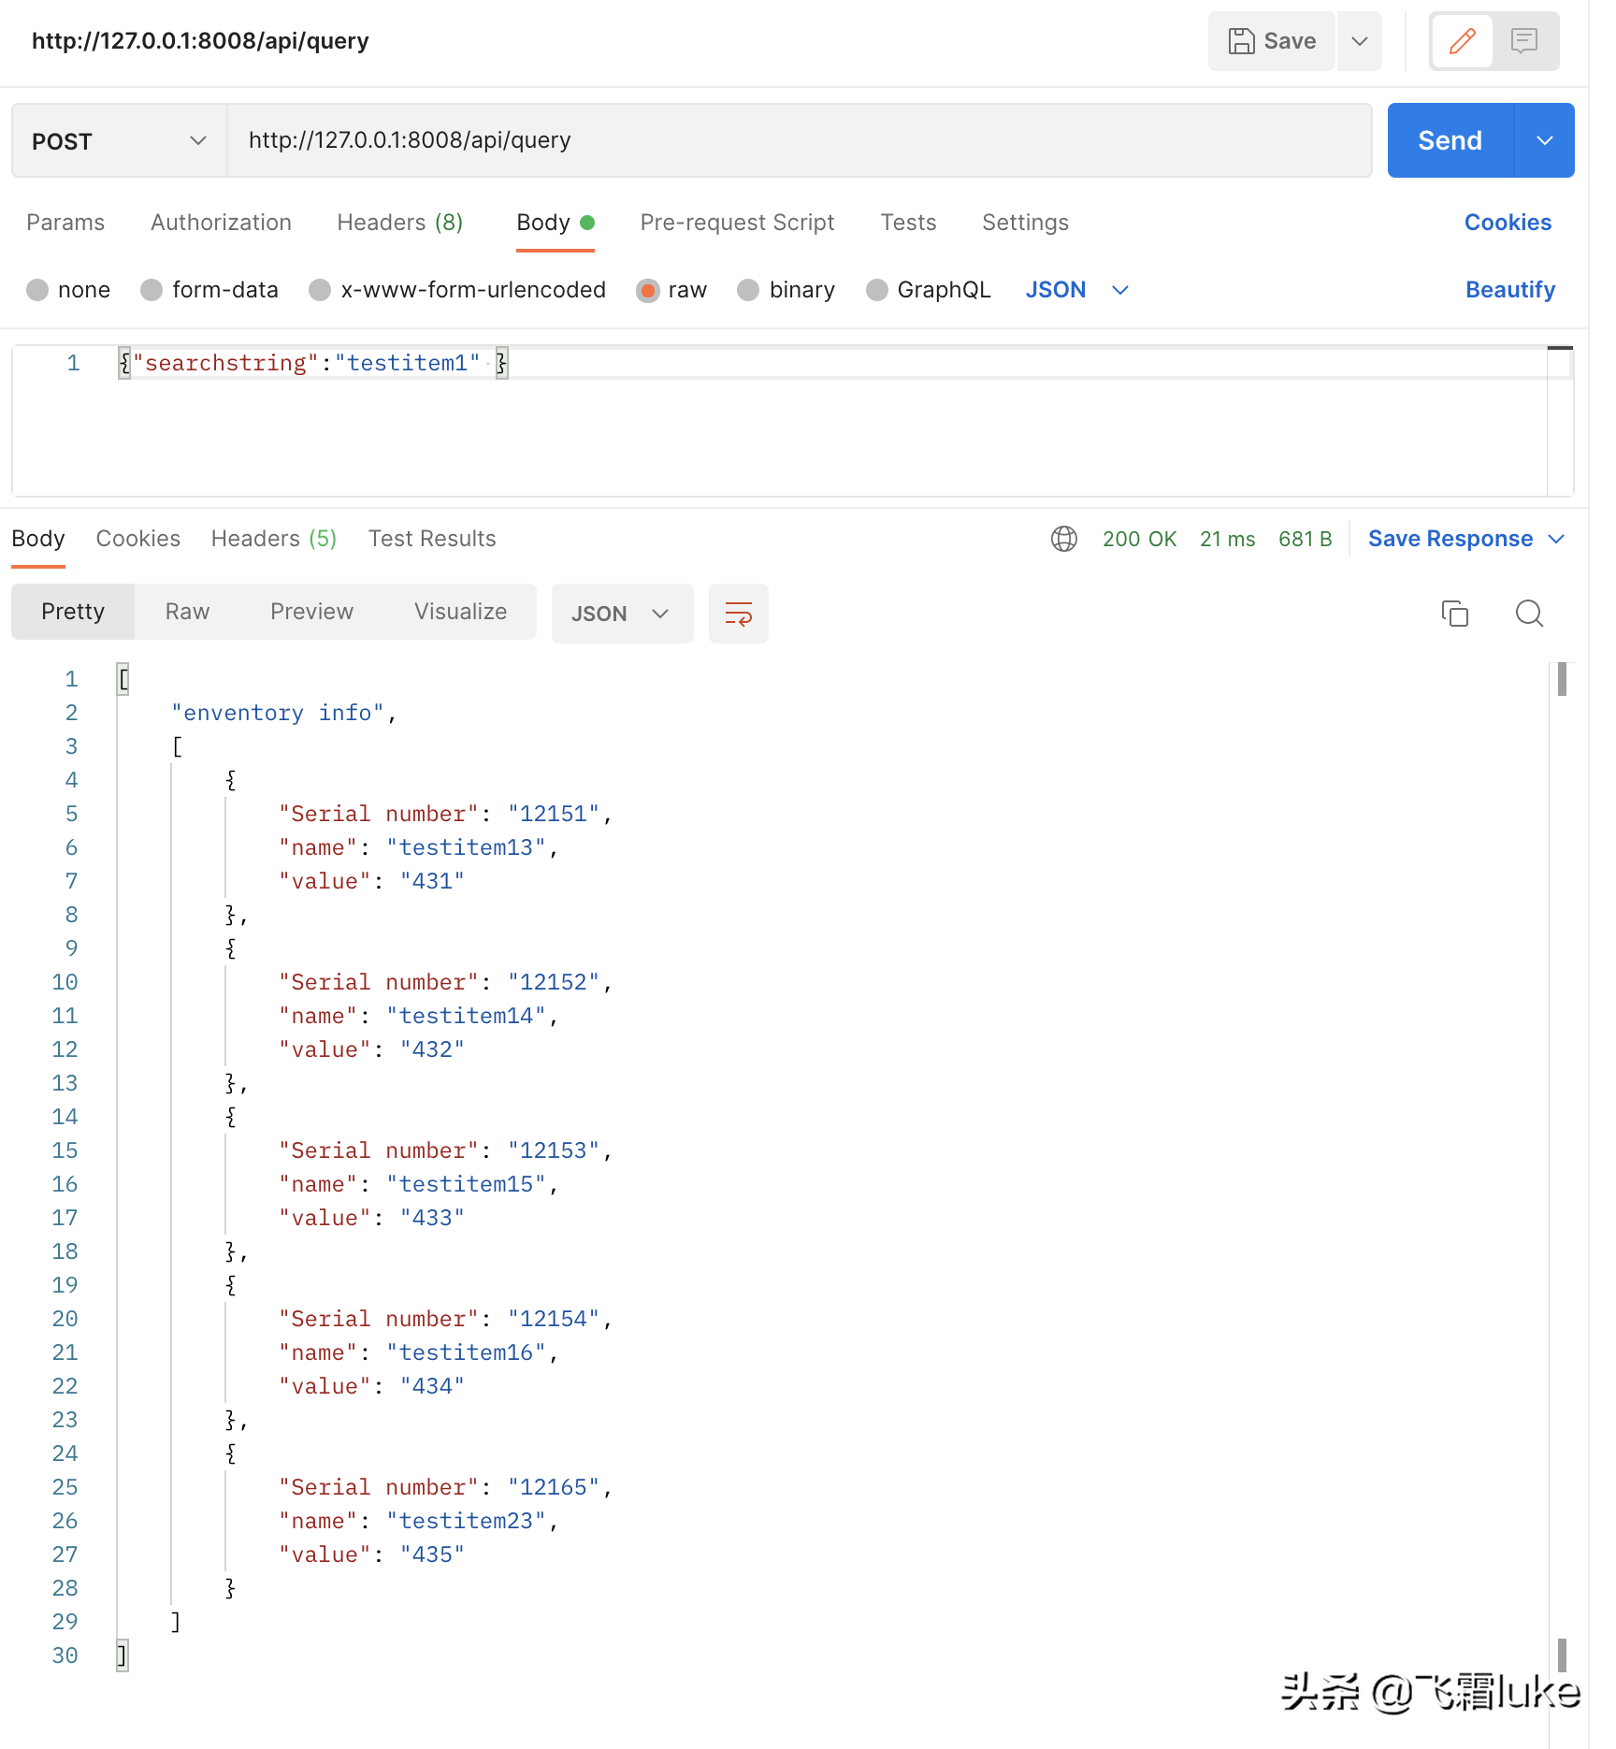Select the GraphQL radio option

pos(876,290)
